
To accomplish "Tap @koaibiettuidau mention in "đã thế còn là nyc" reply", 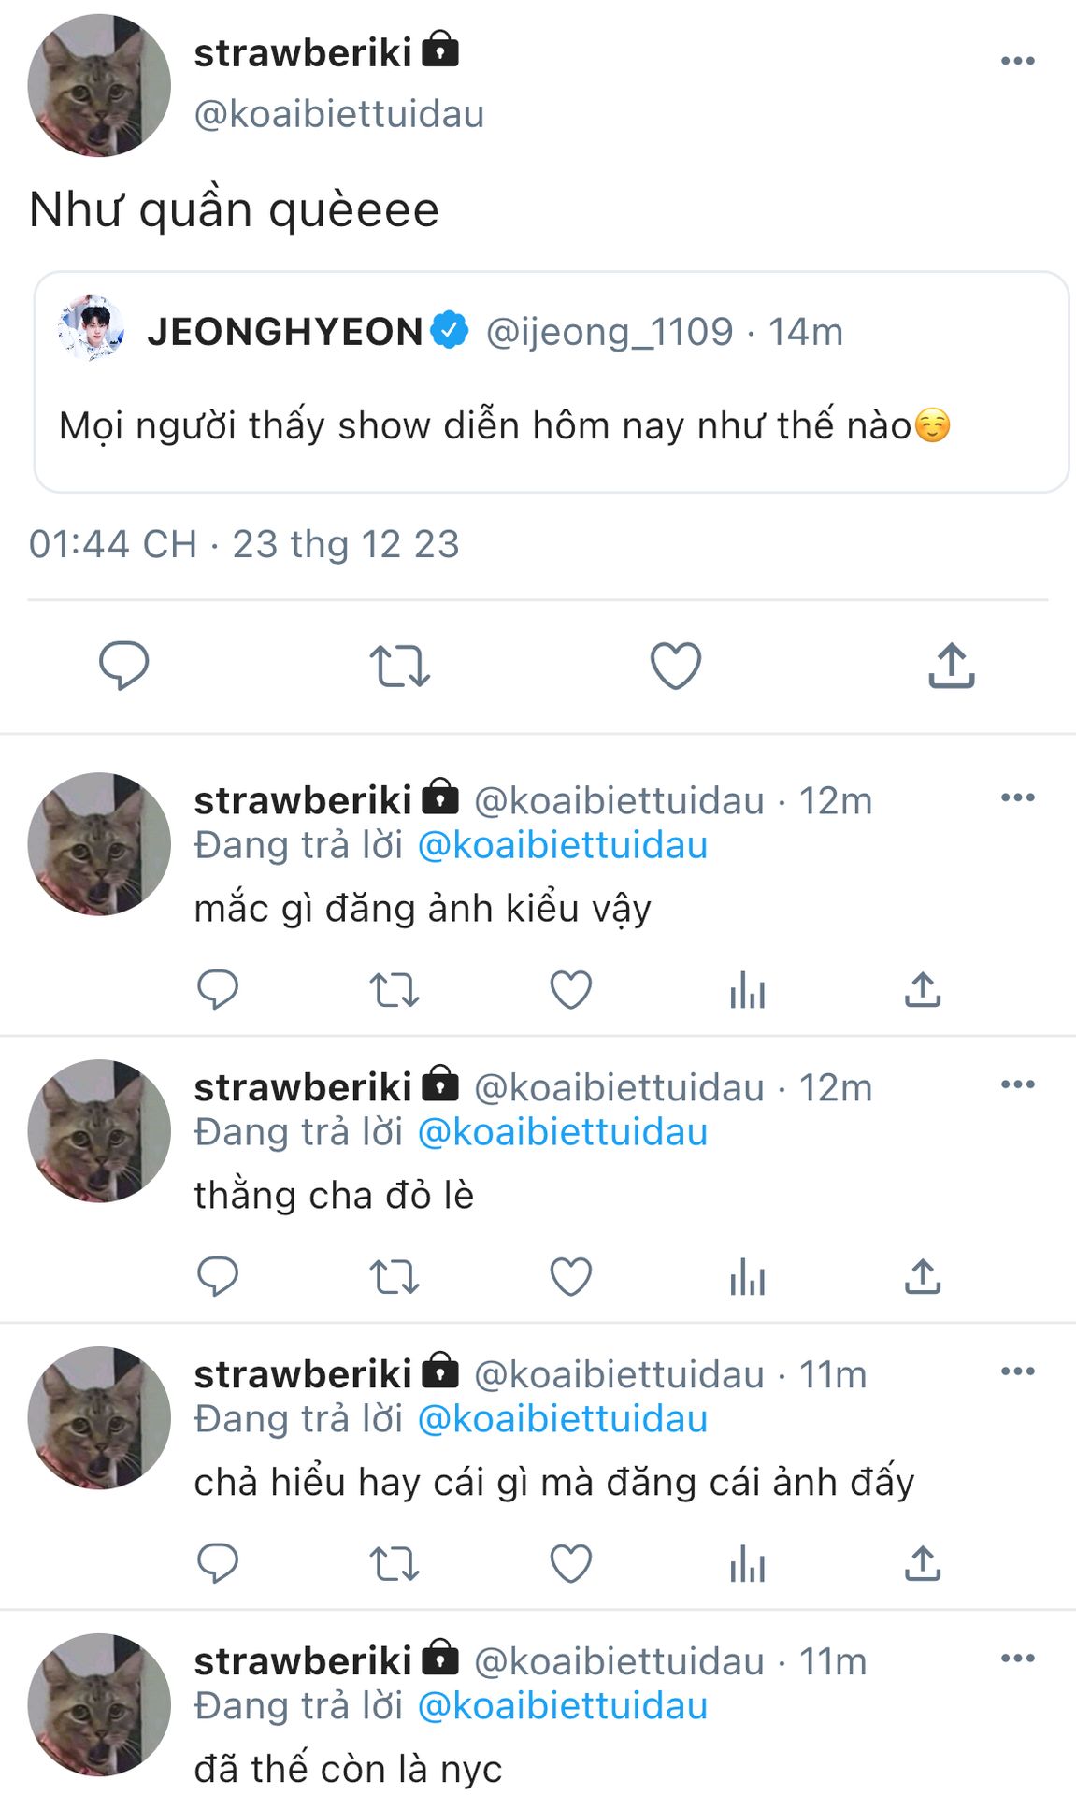I will [x=562, y=1706].
